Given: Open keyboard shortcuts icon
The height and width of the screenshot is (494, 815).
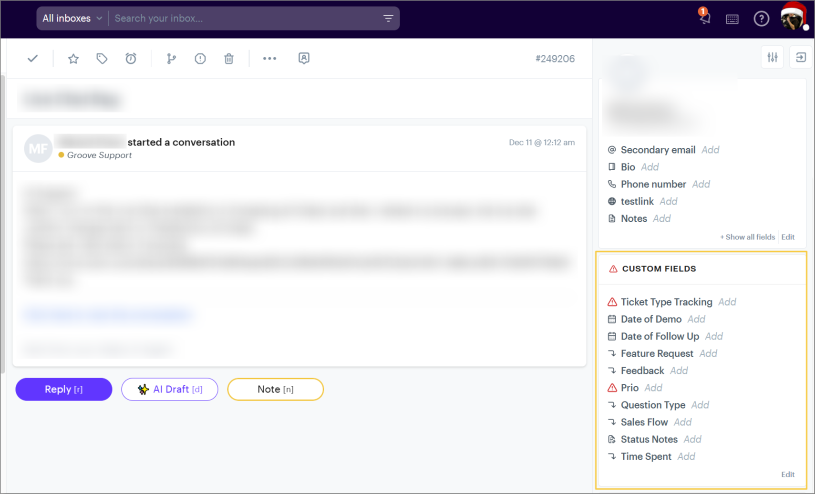Looking at the screenshot, I should [x=732, y=19].
